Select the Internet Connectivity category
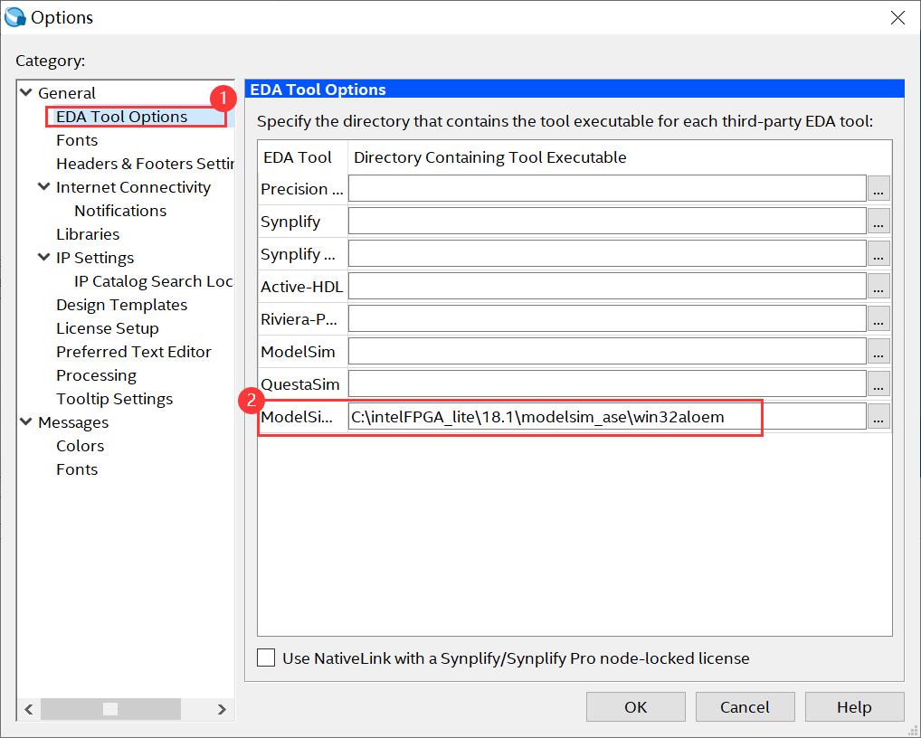 (133, 186)
